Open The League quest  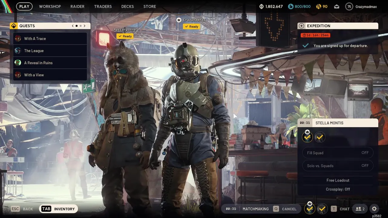click(50, 51)
